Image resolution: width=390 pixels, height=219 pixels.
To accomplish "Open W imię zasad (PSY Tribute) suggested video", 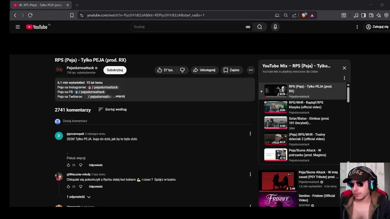I will tap(299, 181).
